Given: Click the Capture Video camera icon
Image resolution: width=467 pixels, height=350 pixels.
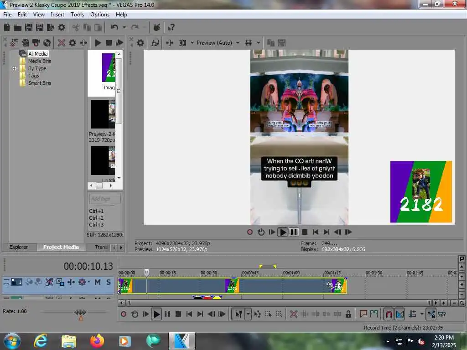Looking at the screenshot, I should point(36,43).
